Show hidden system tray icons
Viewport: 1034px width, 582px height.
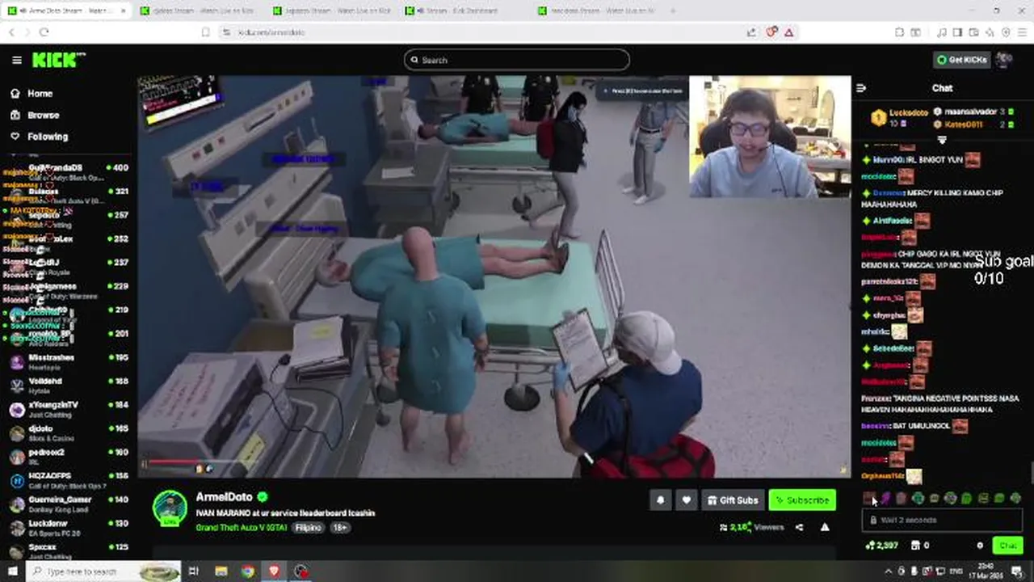(889, 571)
